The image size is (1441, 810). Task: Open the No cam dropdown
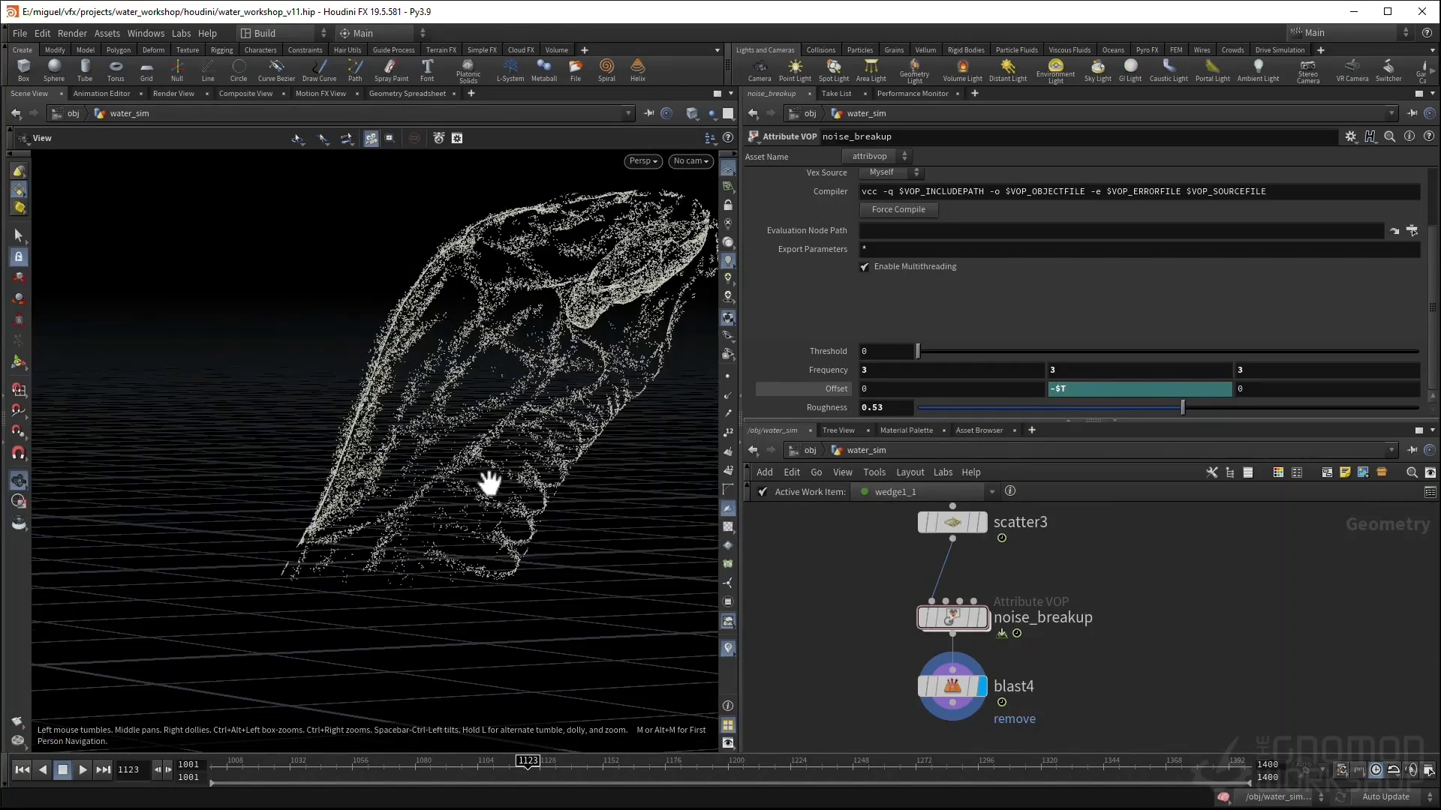[690, 161]
